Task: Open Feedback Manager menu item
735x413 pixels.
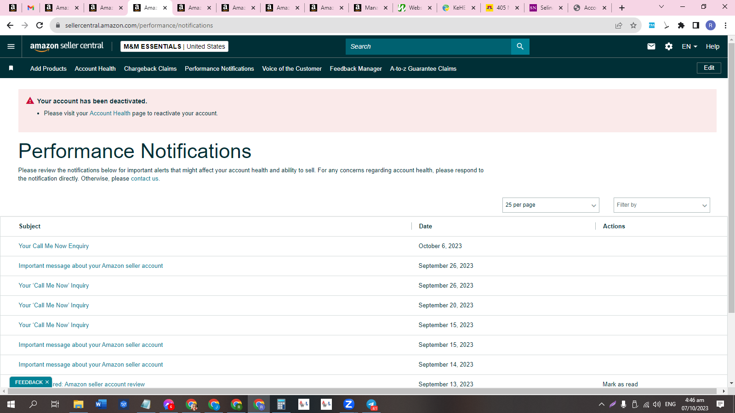Action: pos(356,68)
